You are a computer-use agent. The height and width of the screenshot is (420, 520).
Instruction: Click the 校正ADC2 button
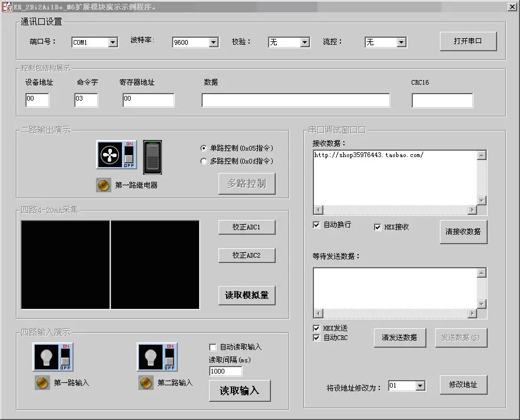click(247, 255)
